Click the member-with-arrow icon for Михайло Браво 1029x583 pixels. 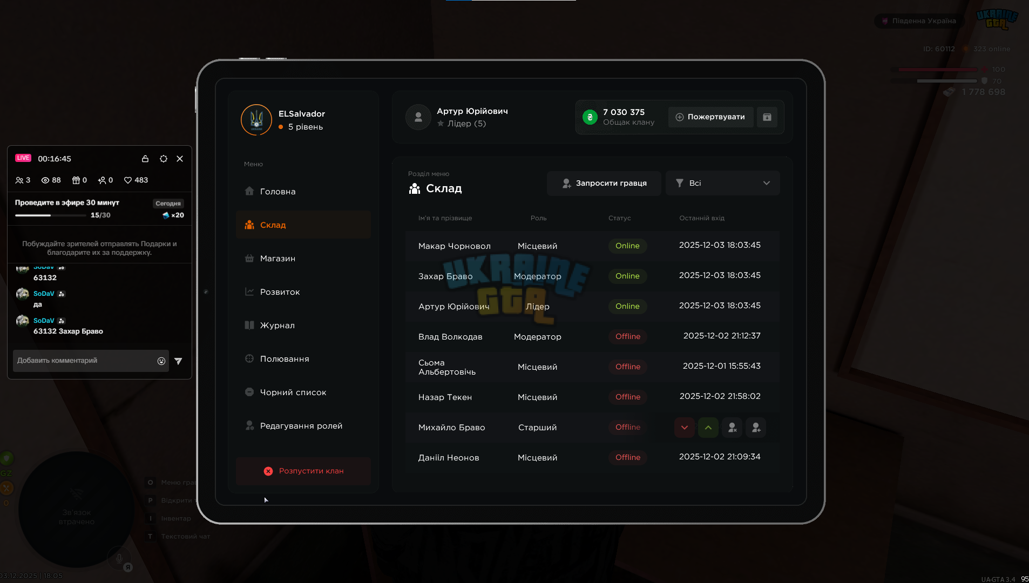click(x=756, y=428)
